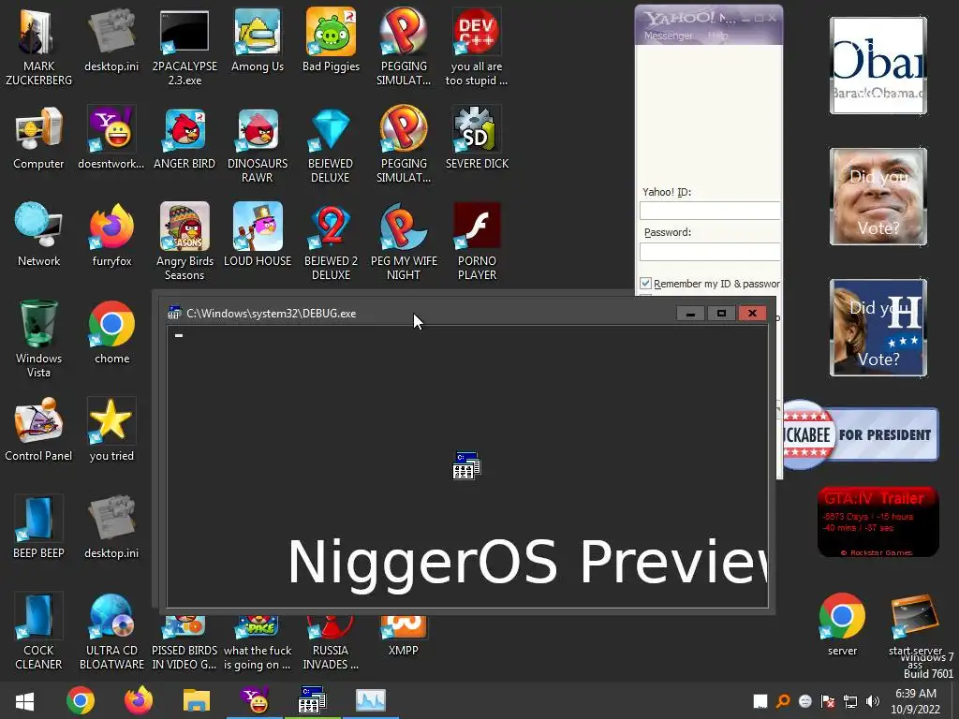Open the GTA:IV Trailer countdown gadget

pos(878,521)
